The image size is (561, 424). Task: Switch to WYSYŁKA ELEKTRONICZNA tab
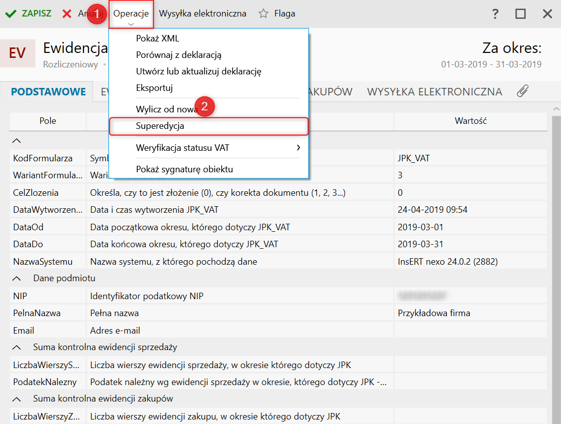tap(434, 92)
